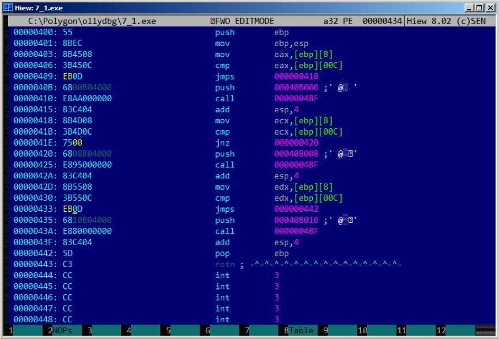Click mov ebp,esp operand
499x339 pixels.
click(291, 43)
